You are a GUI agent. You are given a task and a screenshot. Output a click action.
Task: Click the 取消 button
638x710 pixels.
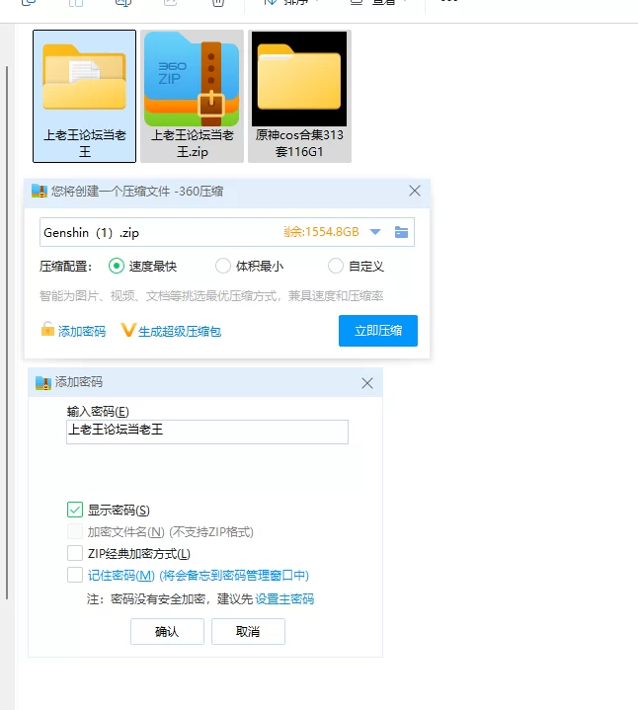coord(248,631)
